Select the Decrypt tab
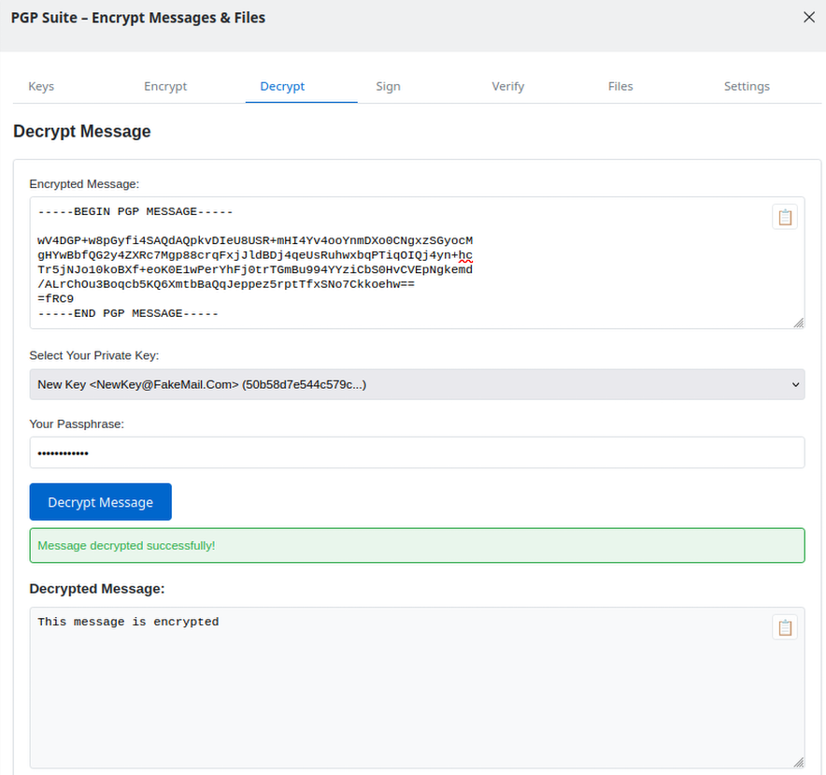The image size is (826, 775). click(x=282, y=86)
